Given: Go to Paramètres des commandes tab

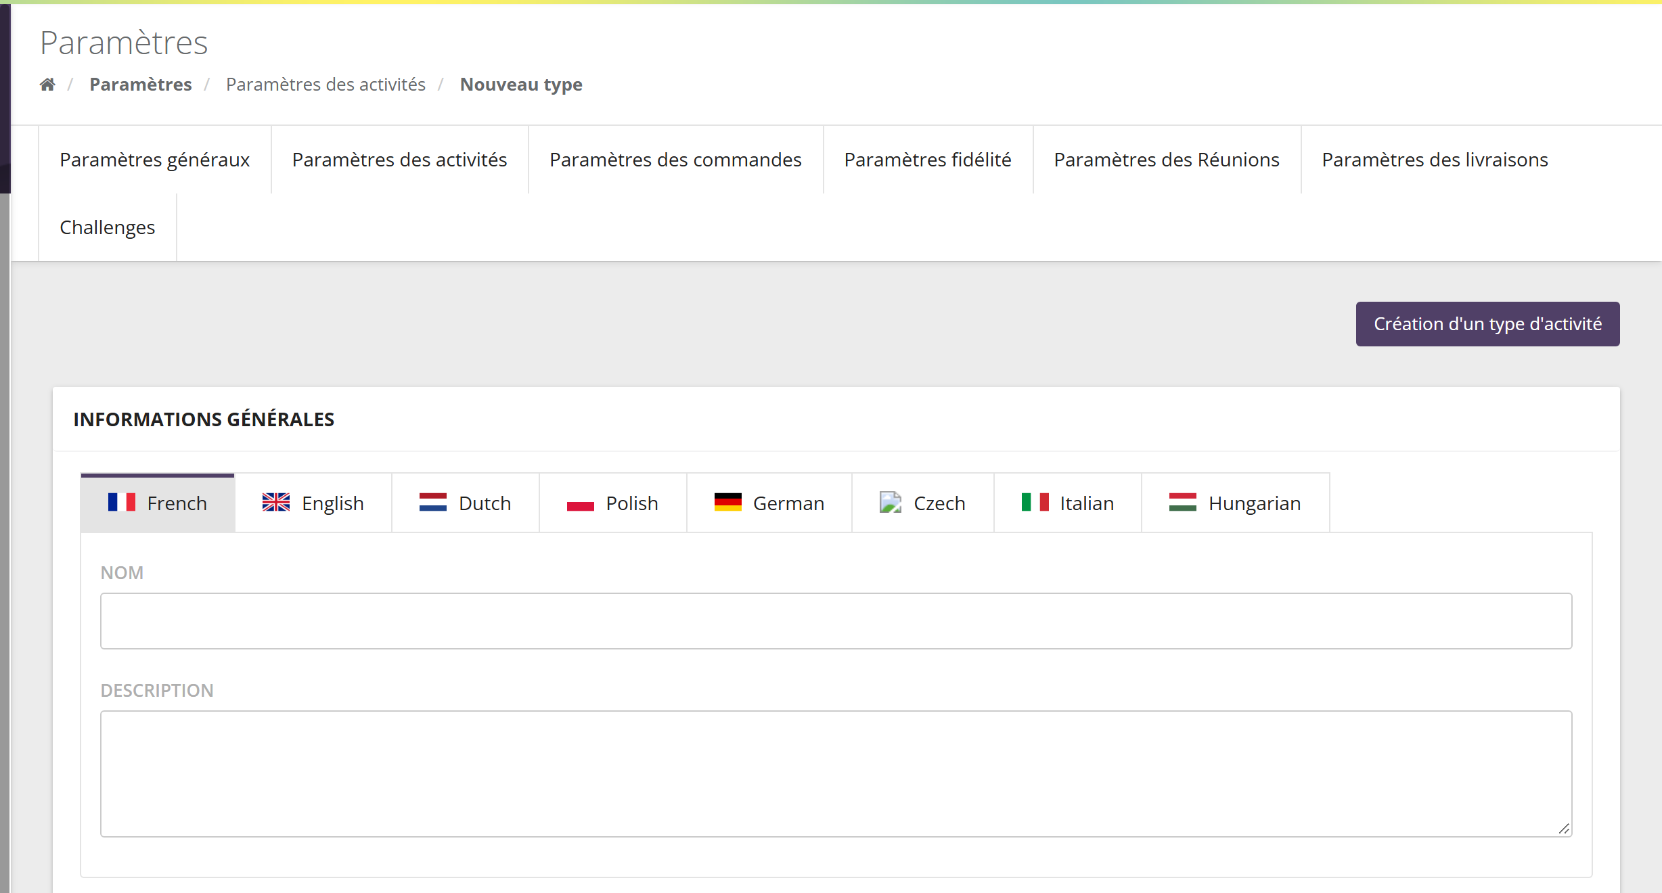Looking at the screenshot, I should click(x=676, y=160).
